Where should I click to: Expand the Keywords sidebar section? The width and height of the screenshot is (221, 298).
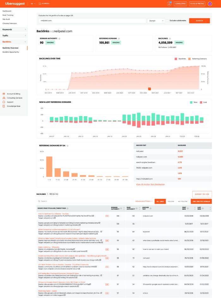(x=14, y=29)
